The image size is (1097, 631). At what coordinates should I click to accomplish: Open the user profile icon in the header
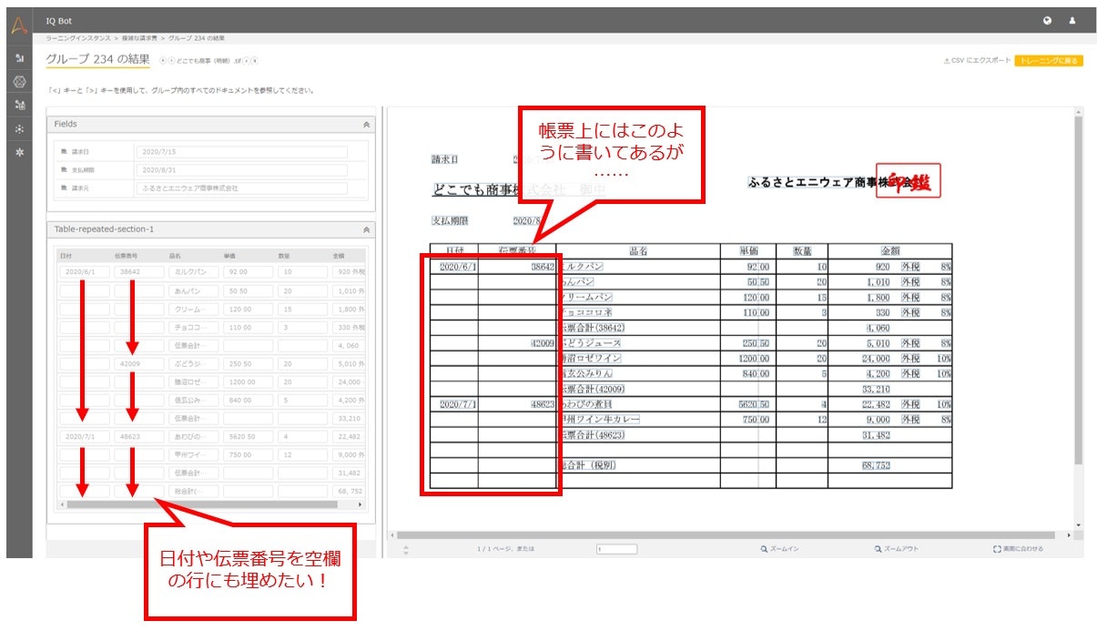click(1072, 20)
